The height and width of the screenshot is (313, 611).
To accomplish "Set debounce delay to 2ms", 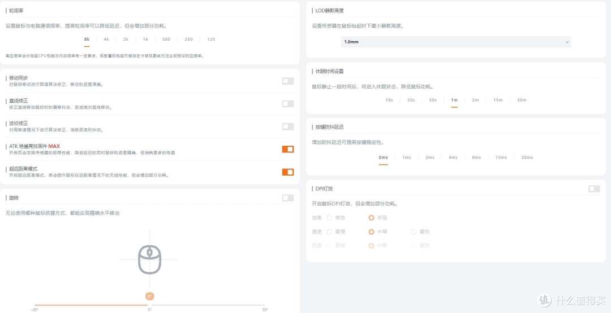I will click(430, 157).
